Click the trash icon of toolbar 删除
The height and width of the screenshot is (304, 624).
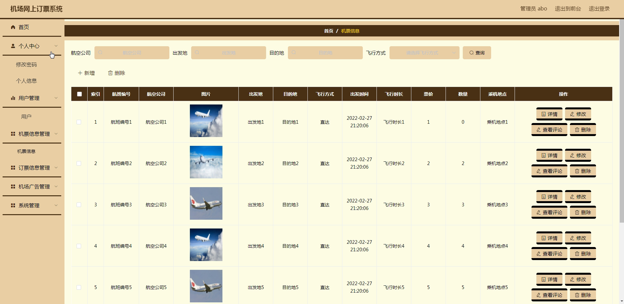[110, 73]
